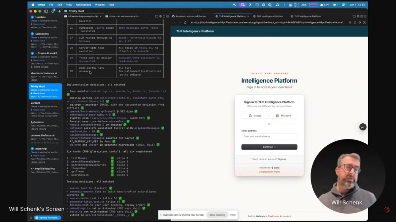This screenshot has height=222, width=396.
Task: Open the floating widget on browser edge
Action: (363, 127)
